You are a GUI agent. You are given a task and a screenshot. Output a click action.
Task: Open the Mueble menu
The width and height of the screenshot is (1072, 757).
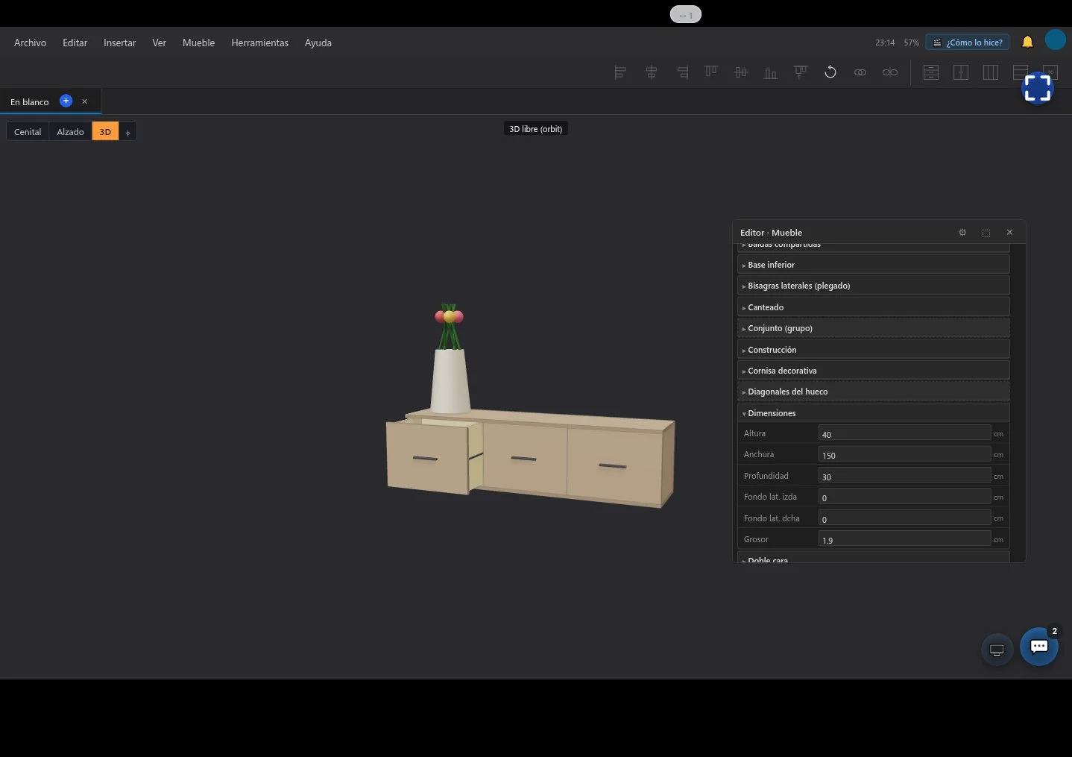pyautogui.click(x=198, y=43)
